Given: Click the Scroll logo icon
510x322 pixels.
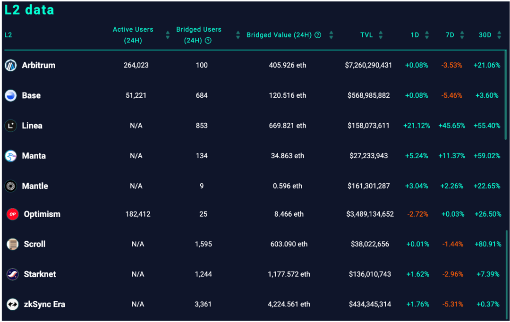Looking at the screenshot, I should pos(12,244).
